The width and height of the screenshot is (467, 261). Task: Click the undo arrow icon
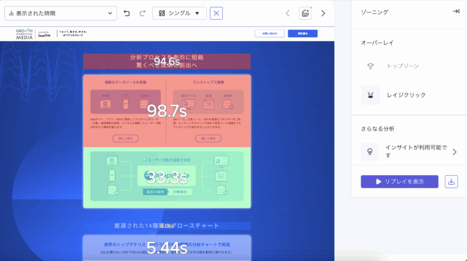[127, 13]
